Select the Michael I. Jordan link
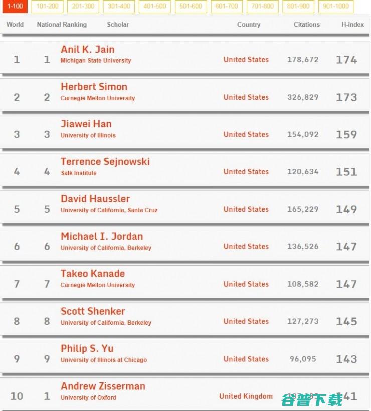Image resolution: width=371 pixels, height=411 pixels. coord(102,236)
